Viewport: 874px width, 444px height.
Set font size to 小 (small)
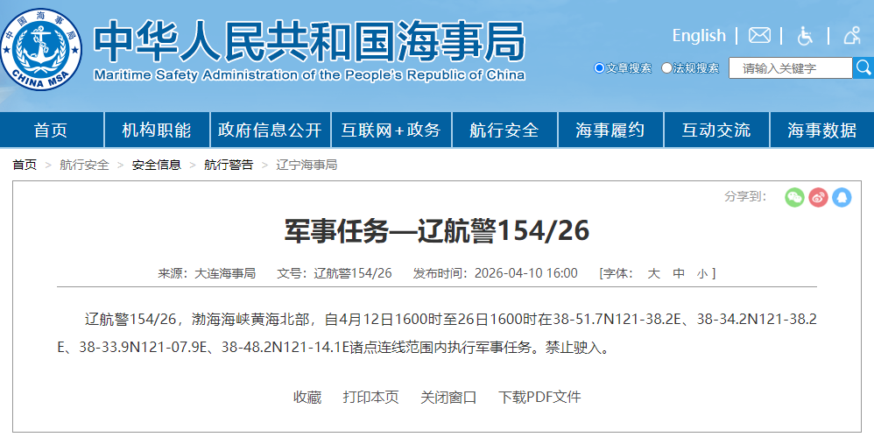coord(702,273)
